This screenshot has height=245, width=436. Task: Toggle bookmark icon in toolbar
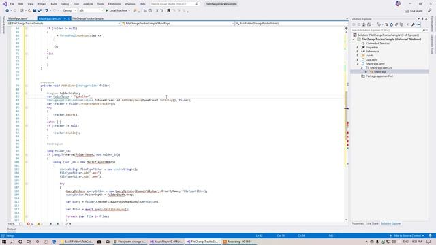(x=168, y=11)
